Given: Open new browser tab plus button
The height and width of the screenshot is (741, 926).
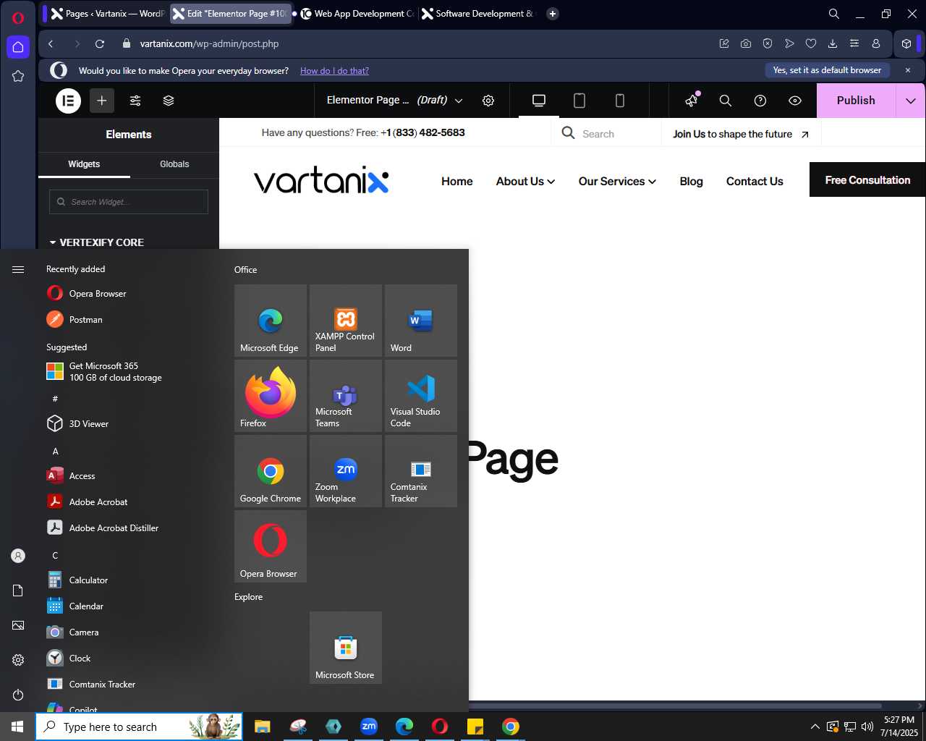Looking at the screenshot, I should pyautogui.click(x=553, y=14).
